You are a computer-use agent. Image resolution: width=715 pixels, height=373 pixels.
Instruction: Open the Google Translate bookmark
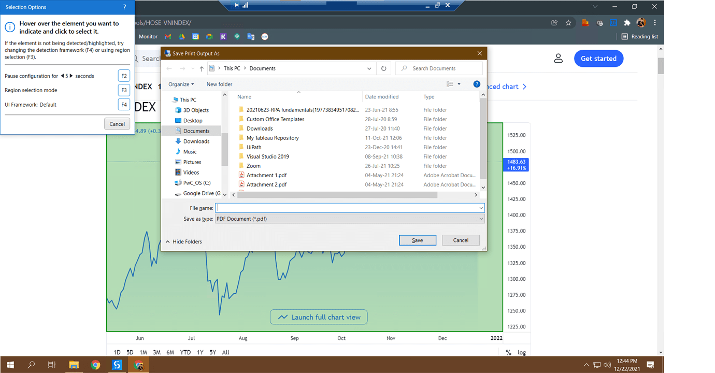pyautogui.click(x=251, y=36)
